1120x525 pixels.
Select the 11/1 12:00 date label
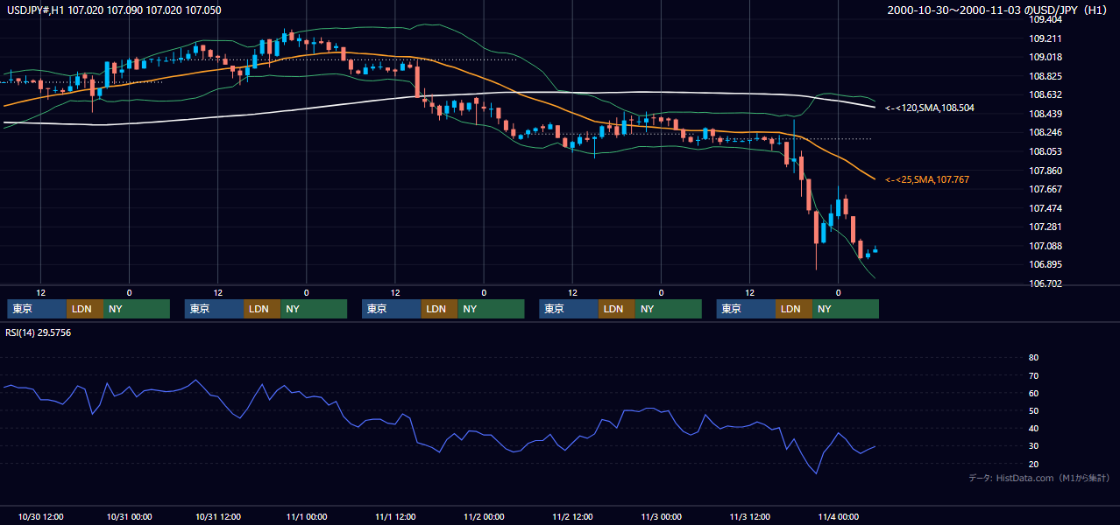click(x=395, y=516)
